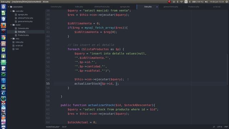Click the editor vertical scrollbar
The height and width of the screenshot is (129, 229).
[x=228, y=70]
